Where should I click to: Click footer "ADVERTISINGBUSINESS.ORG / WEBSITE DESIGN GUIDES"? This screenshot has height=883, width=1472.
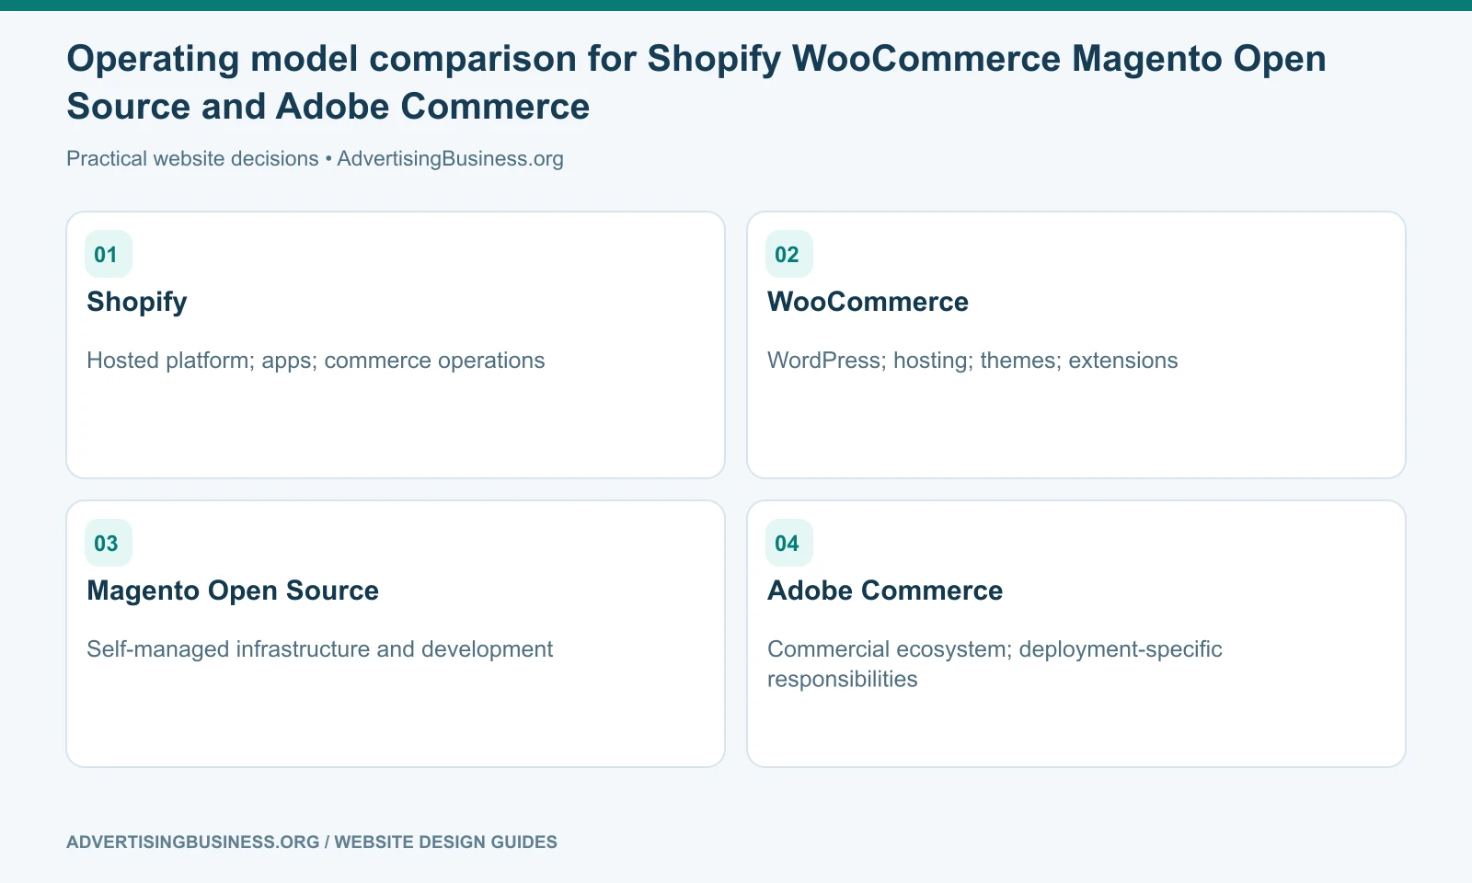point(312,842)
